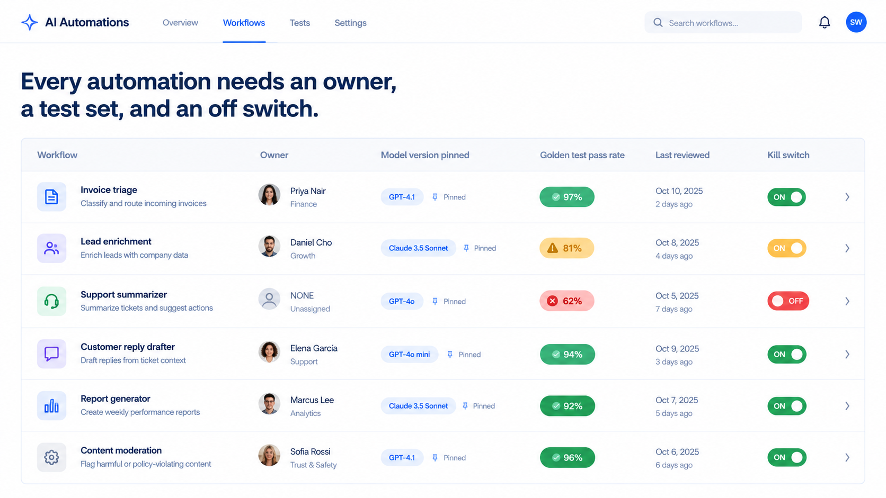Click Report generator's Claude 3.5 Sonnet chip
This screenshot has height=498, width=886.
(x=418, y=406)
